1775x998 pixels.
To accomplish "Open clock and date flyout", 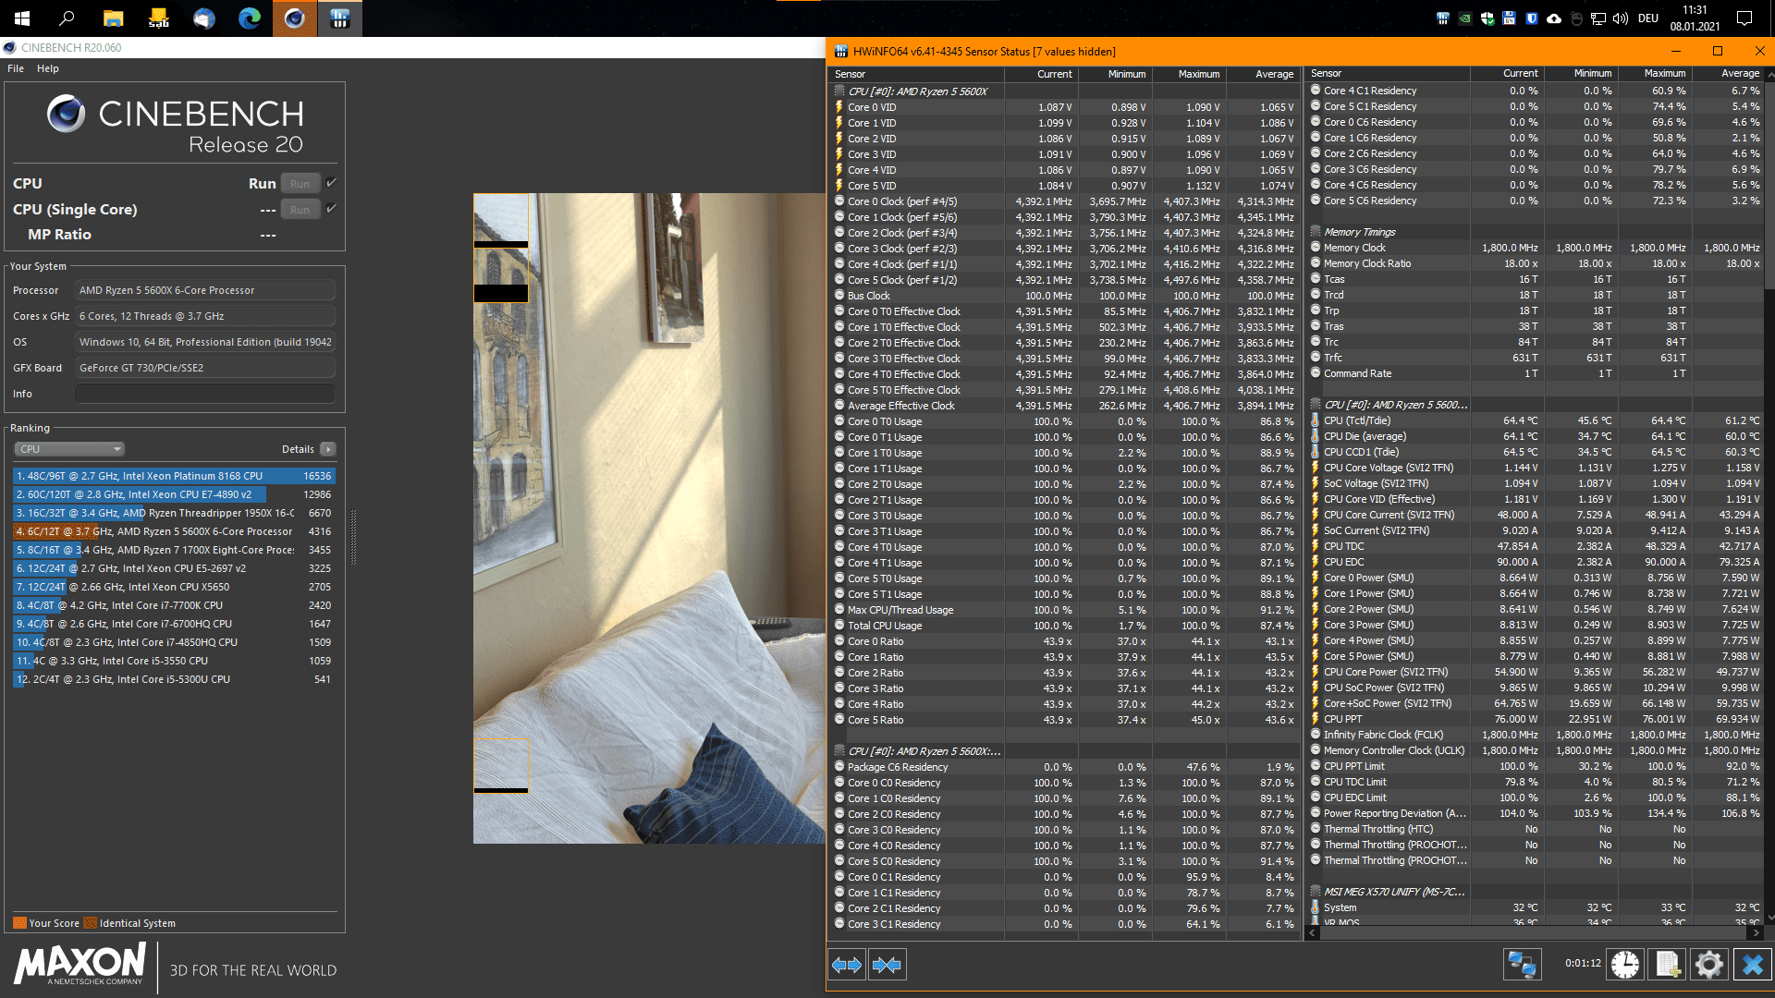I will click(x=1695, y=18).
